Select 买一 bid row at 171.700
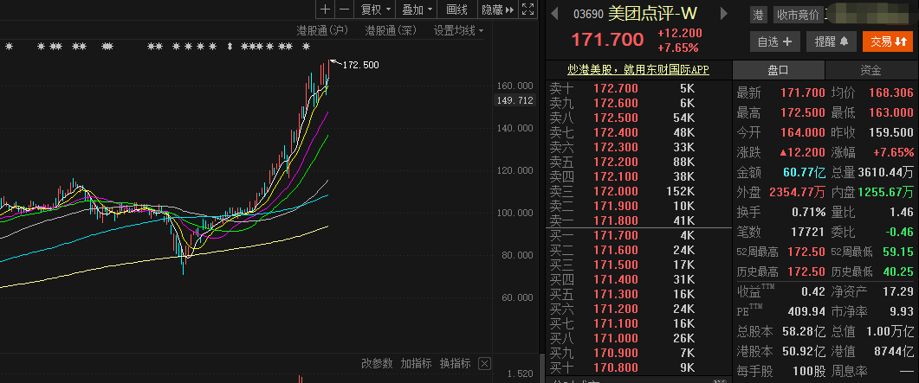919x383 pixels. 638,236
